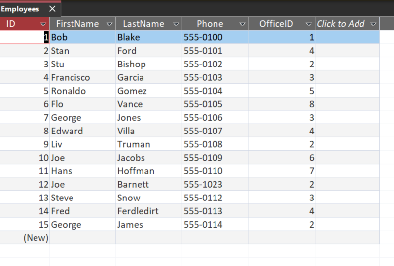Select the Phone column header
Viewport: 394px width, 266px height.
(210, 24)
